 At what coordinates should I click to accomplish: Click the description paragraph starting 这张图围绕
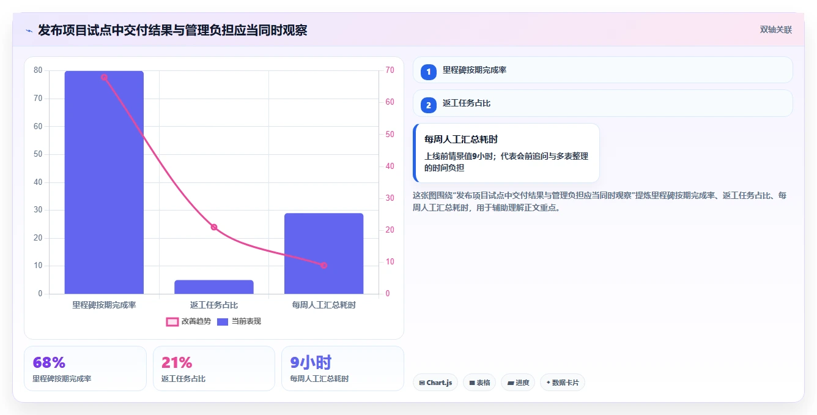pos(601,201)
